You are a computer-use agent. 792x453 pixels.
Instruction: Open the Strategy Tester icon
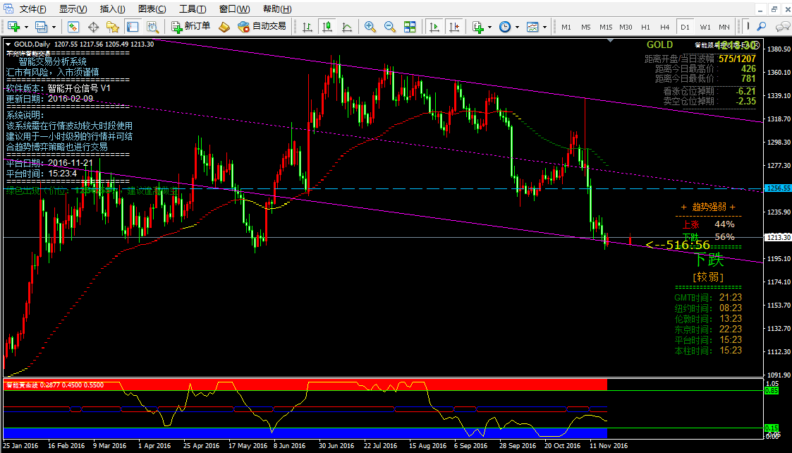click(x=152, y=27)
